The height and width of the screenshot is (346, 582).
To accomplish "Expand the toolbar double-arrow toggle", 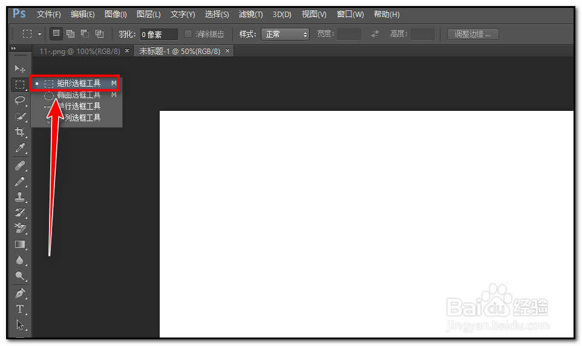I will click(x=14, y=48).
